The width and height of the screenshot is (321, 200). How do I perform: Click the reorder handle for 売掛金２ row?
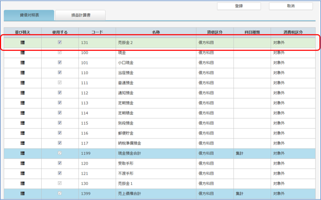point(22,43)
